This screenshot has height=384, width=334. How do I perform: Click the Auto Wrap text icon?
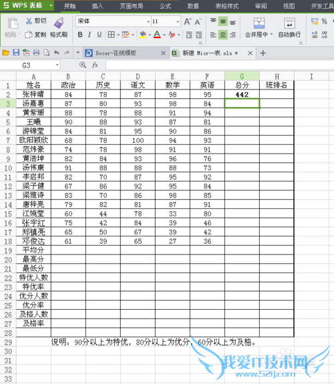289,23
